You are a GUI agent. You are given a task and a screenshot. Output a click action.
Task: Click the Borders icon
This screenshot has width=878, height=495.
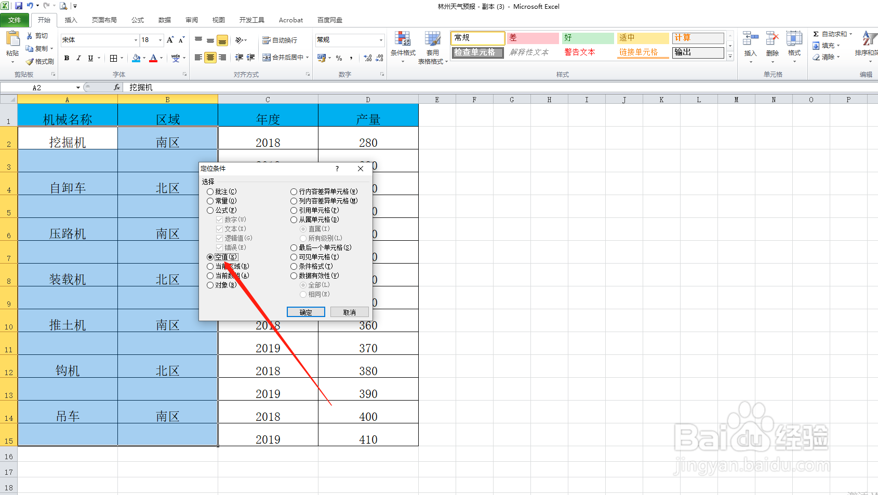pos(113,58)
